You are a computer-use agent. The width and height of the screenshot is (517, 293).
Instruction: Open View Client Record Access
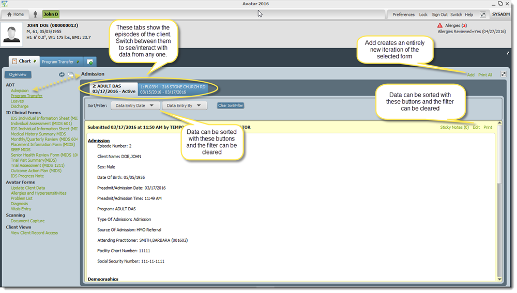(x=34, y=233)
